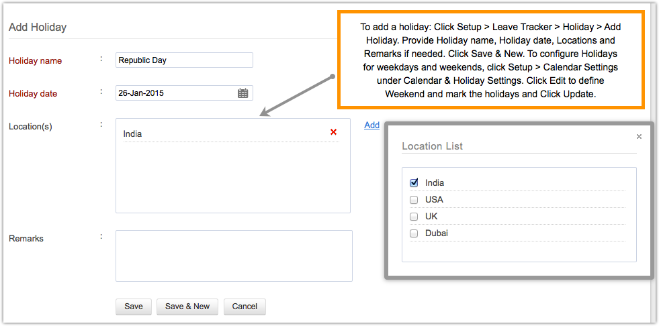Click the UK label in Location List
This screenshot has width=659, height=326.
tap(431, 217)
